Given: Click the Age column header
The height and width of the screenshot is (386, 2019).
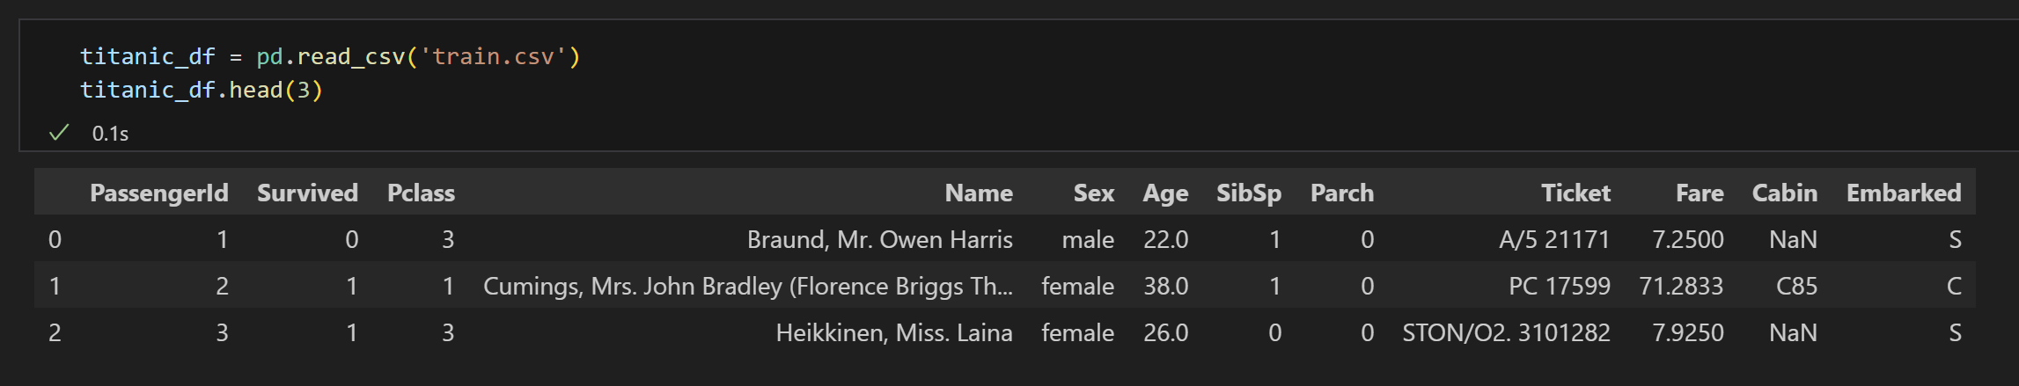Looking at the screenshot, I should (x=1165, y=193).
